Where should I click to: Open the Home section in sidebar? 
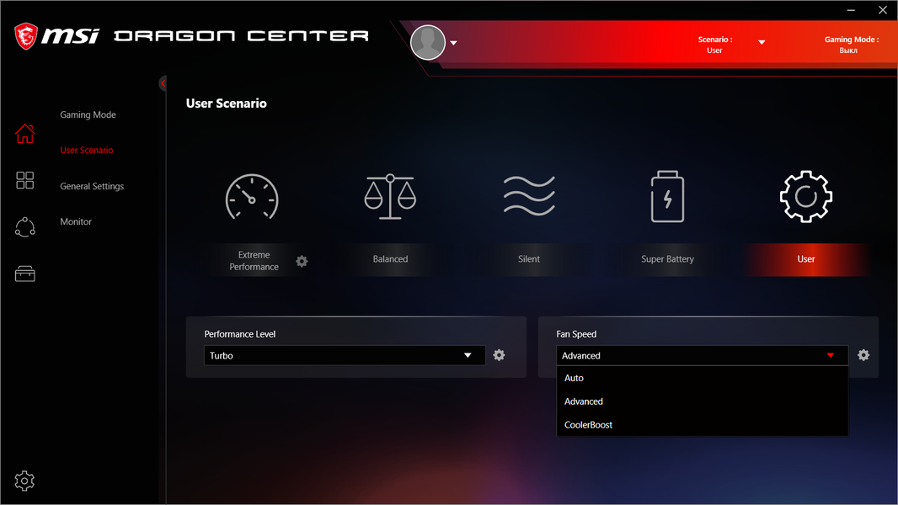(x=24, y=133)
